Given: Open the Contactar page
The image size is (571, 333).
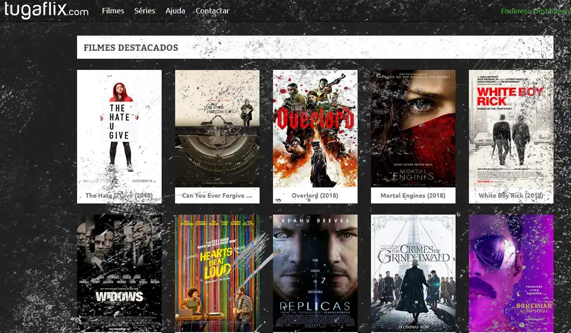Looking at the screenshot, I should tap(212, 10).
